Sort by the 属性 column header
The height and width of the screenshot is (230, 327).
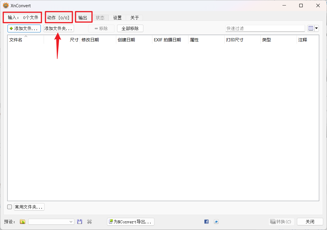tap(206, 40)
